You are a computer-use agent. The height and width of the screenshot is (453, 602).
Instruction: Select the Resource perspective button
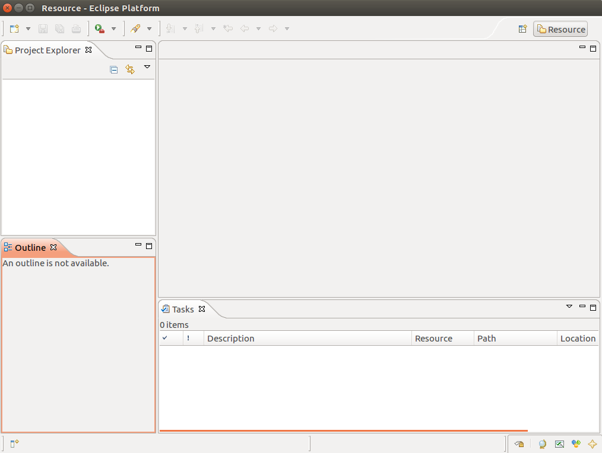tap(560, 29)
